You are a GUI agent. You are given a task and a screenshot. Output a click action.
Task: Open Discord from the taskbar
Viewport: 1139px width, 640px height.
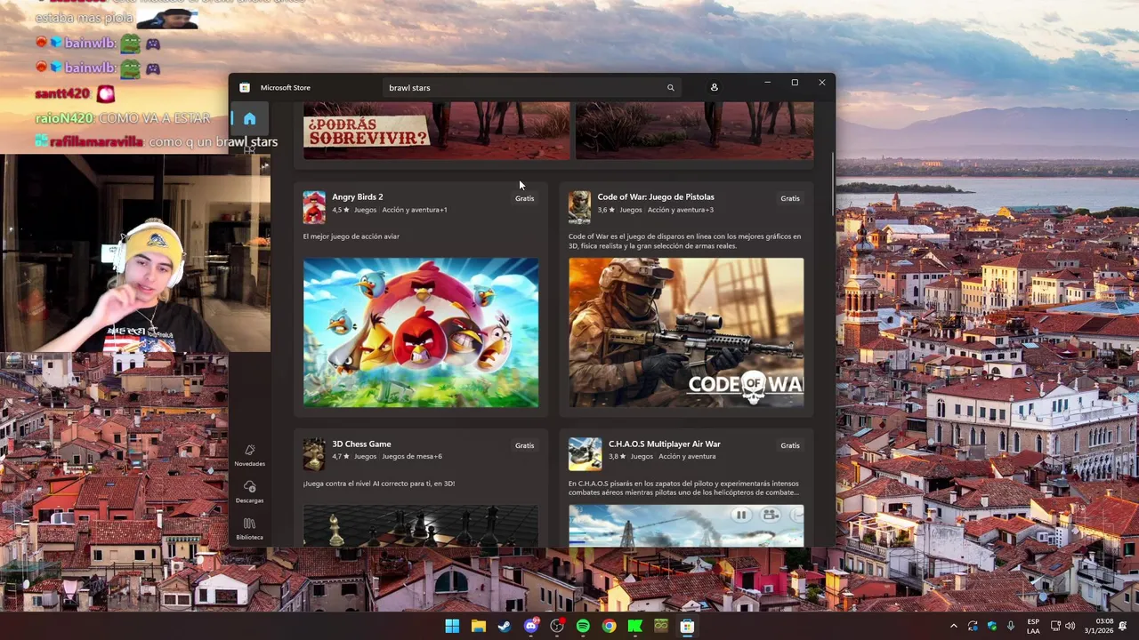pyautogui.click(x=531, y=626)
